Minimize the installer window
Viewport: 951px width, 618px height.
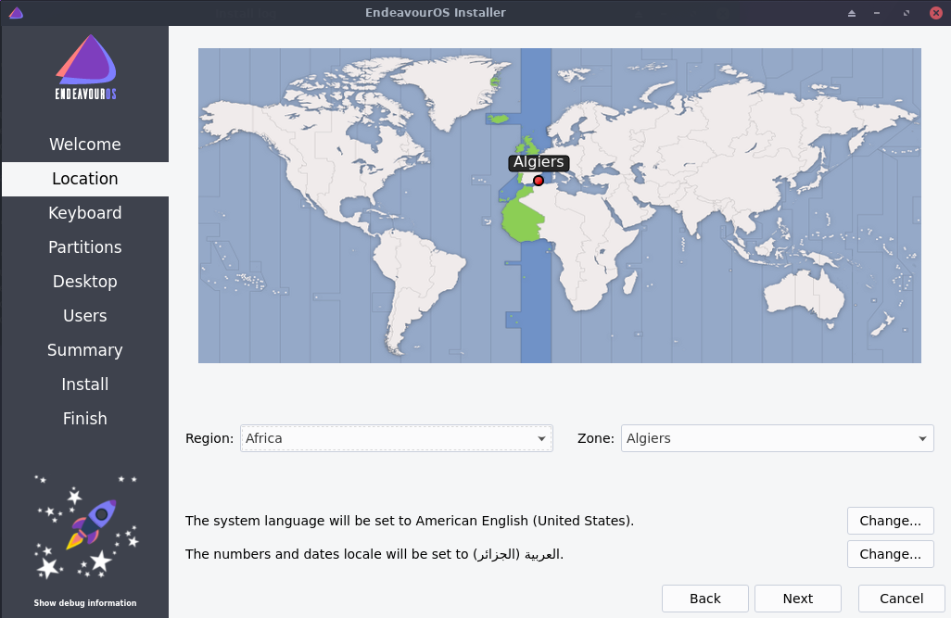pos(877,13)
